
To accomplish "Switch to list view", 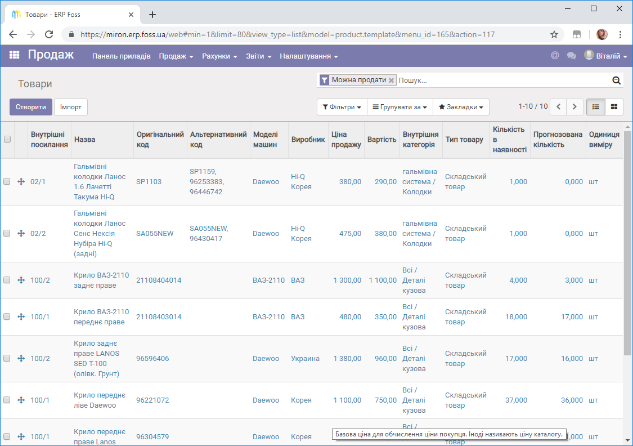I will point(595,107).
